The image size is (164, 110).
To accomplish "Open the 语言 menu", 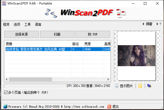I will tap(38, 24).
